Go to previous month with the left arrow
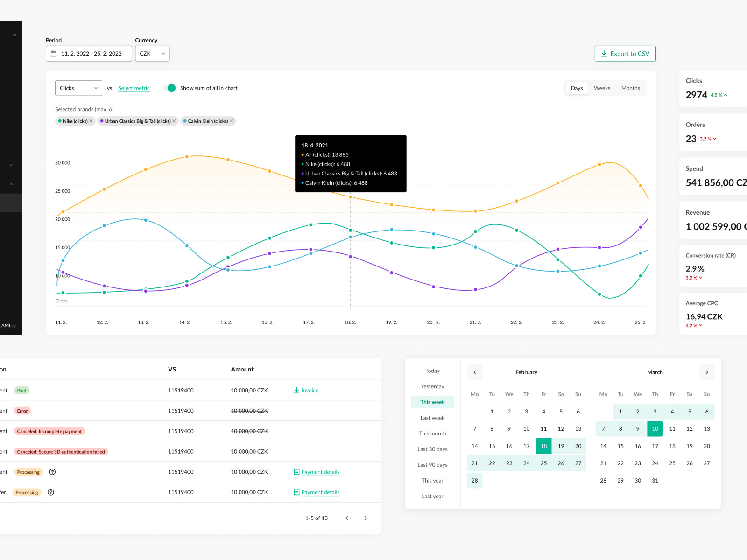The height and width of the screenshot is (560, 747). [x=474, y=372]
